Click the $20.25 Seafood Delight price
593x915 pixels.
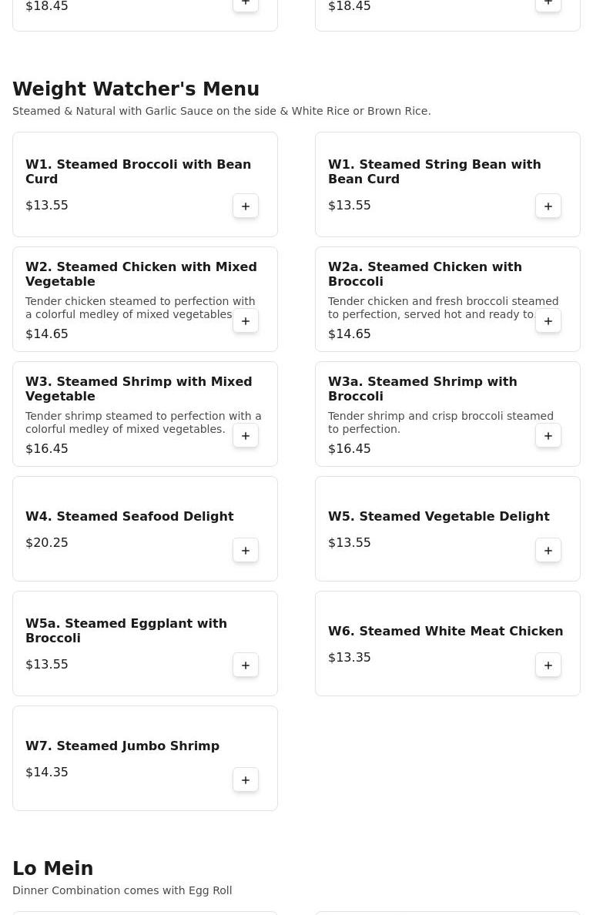tap(47, 543)
